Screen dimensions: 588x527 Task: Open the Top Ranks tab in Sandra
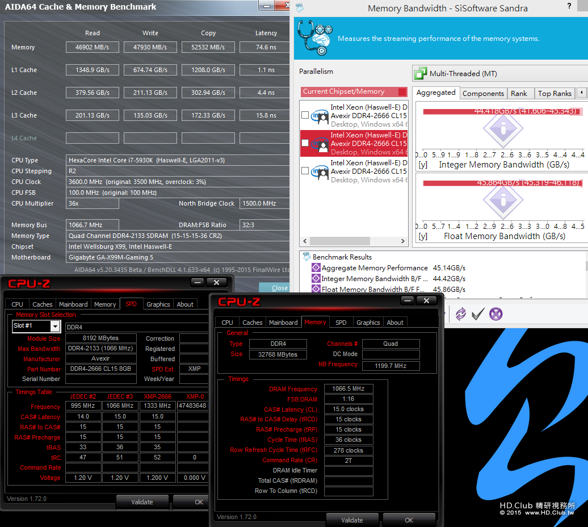(555, 93)
